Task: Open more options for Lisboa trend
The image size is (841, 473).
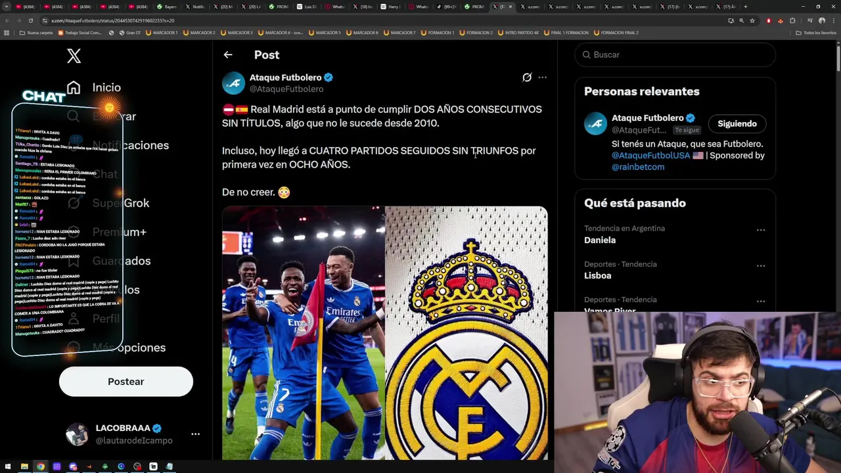Action: click(x=761, y=265)
